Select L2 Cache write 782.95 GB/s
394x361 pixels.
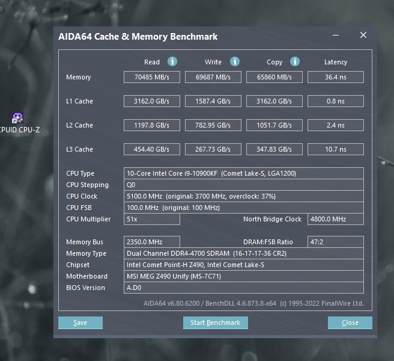213,125
